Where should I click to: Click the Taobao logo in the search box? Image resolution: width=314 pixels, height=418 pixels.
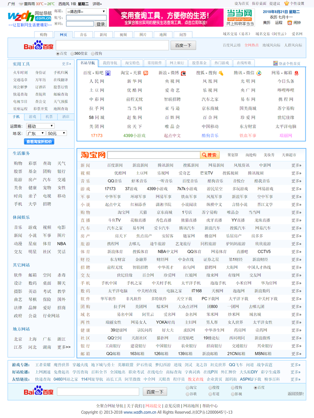[x=93, y=155]
